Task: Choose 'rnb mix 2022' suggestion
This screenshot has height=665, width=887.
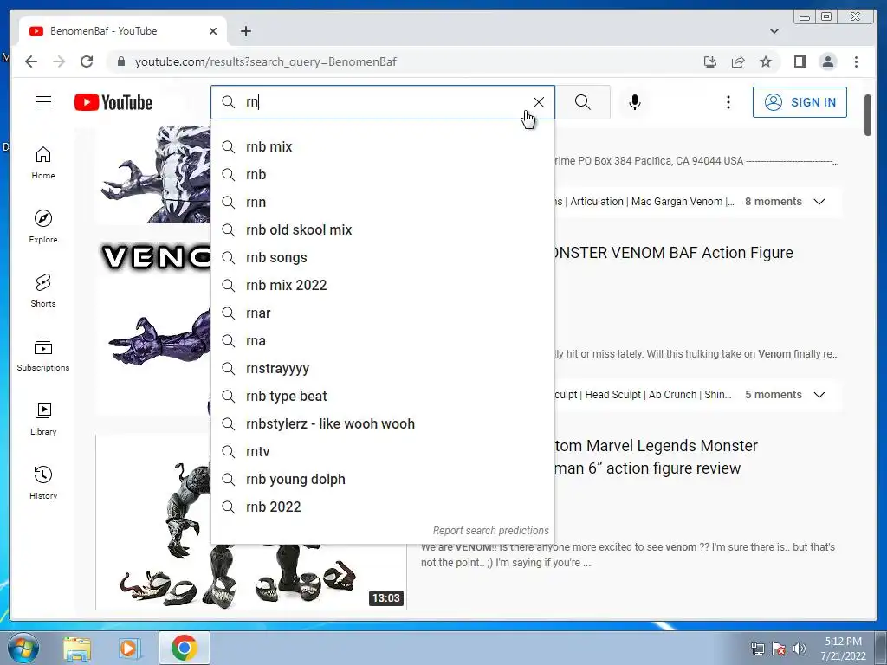Action: click(x=382, y=285)
